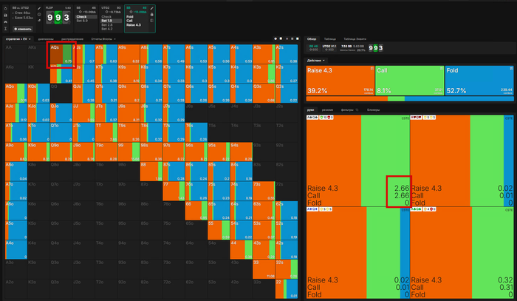Viewport: 517px width, 301px height.
Task: Click first matrix view mode icon above grid
Action: pos(275,38)
